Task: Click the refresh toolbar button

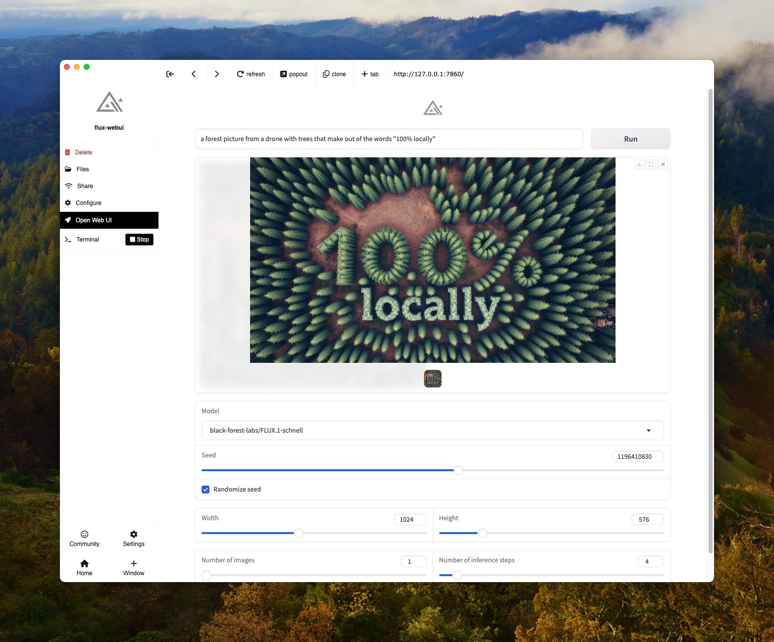Action: pyautogui.click(x=251, y=74)
